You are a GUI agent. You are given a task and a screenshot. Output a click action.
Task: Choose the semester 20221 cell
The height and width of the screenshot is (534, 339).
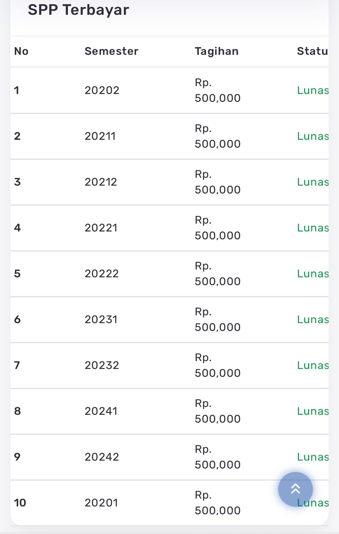point(101,228)
